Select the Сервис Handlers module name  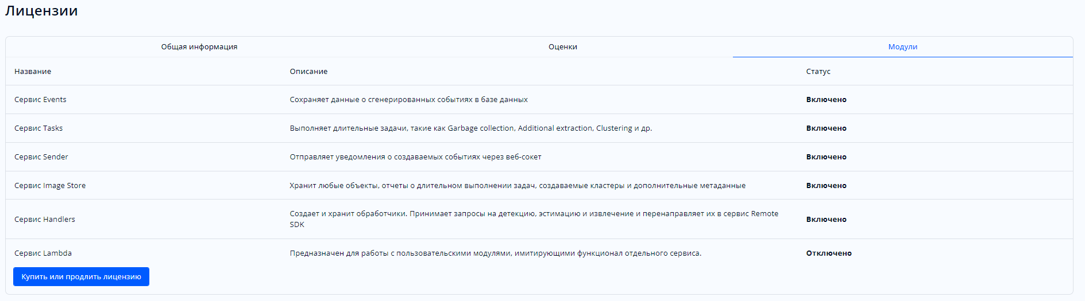coord(45,220)
